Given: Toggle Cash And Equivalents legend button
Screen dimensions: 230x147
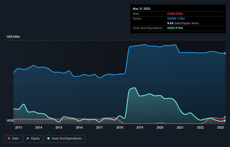Looking at the screenshot, I should [64, 139].
